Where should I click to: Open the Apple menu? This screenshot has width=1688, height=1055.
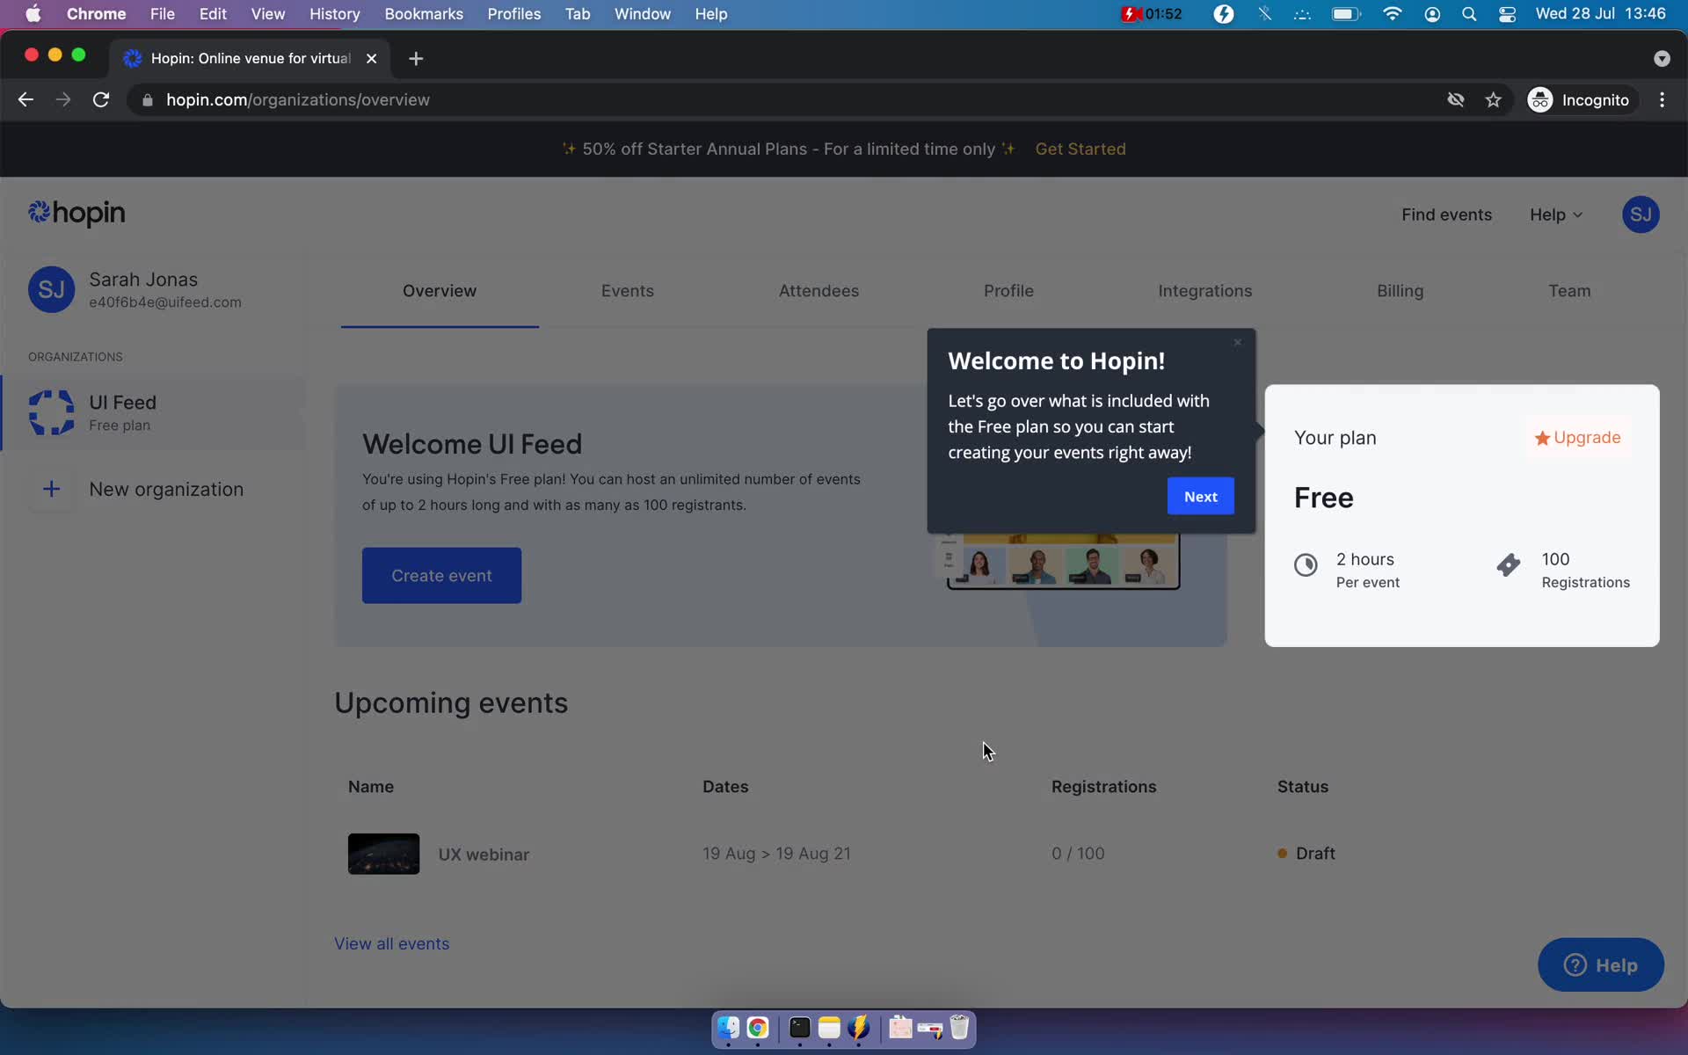click(x=33, y=14)
